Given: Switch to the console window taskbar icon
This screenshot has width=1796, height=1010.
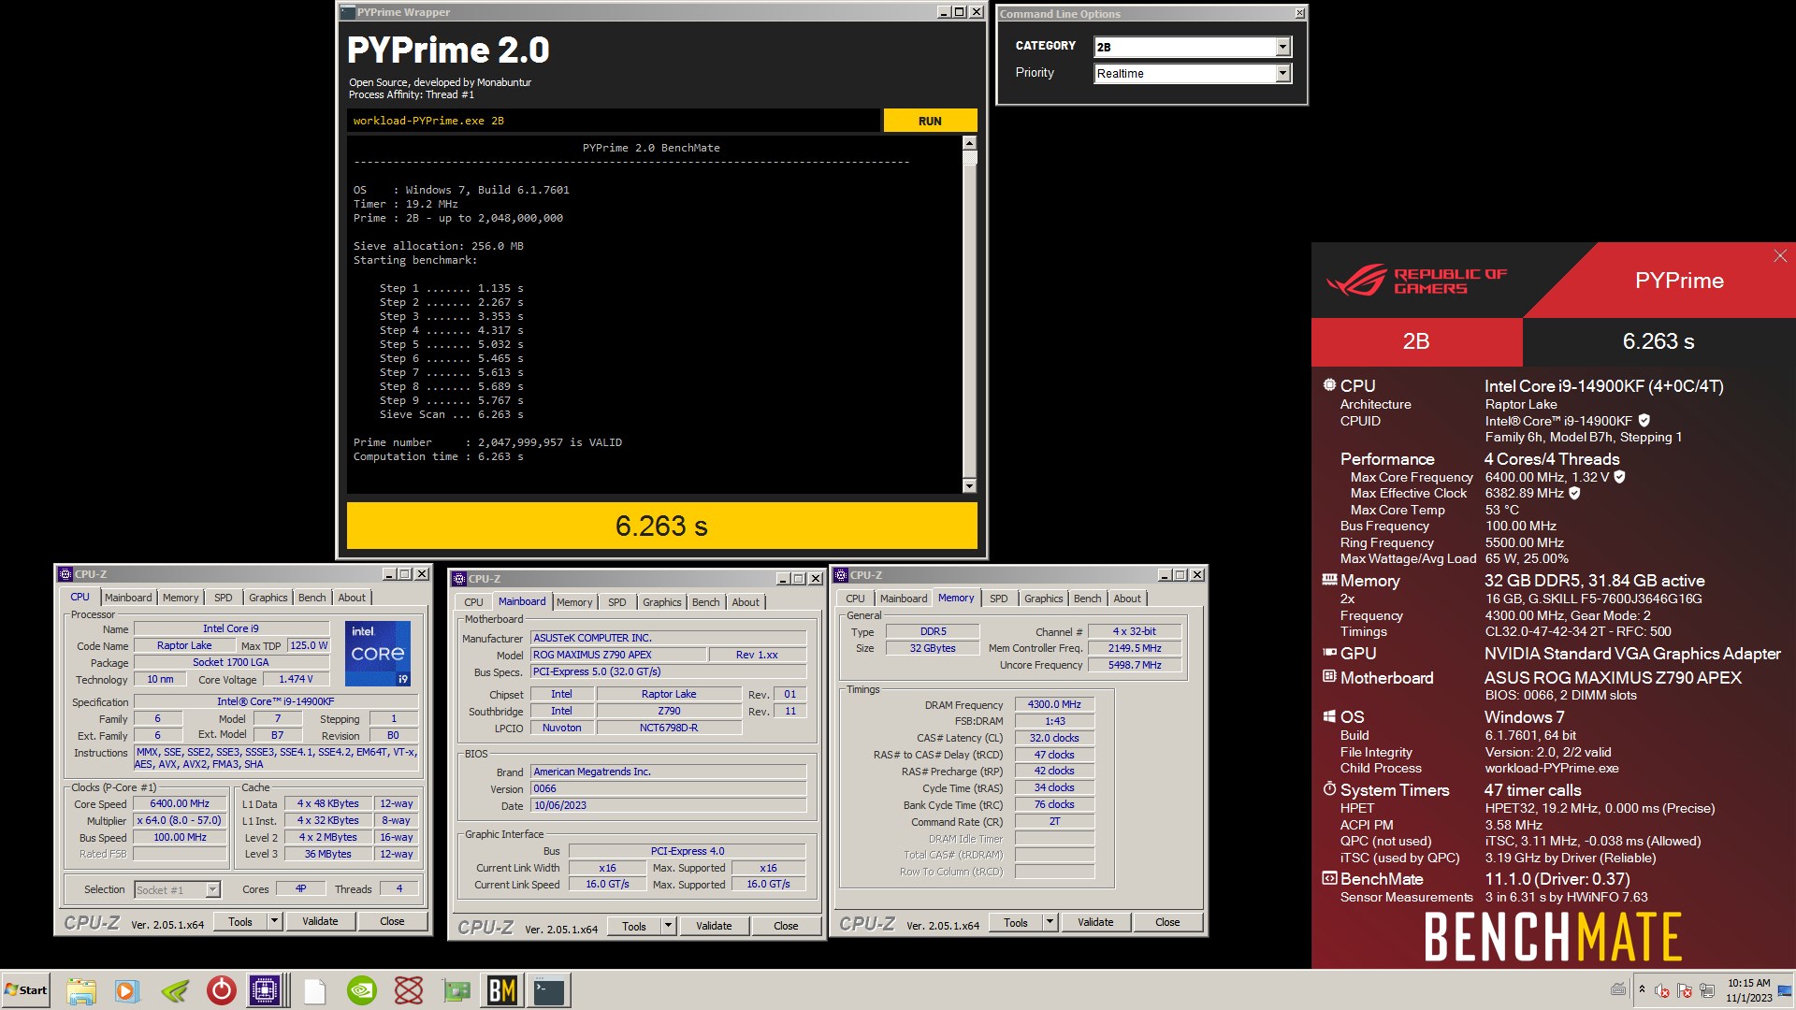Looking at the screenshot, I should pyautogui.click(x=549, y=990).
